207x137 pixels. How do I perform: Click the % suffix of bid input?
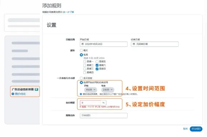[x=103, y=103]
